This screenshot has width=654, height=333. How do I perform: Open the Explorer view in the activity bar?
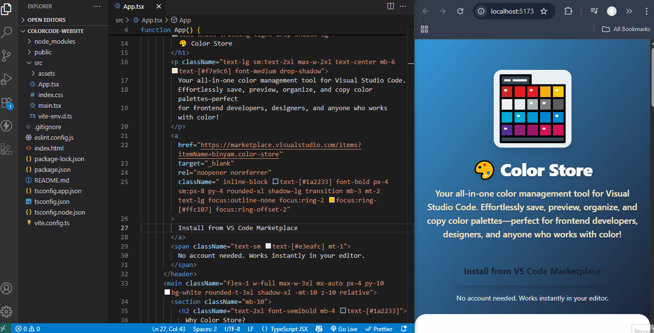pyautogui.click(x=6, y=8)
